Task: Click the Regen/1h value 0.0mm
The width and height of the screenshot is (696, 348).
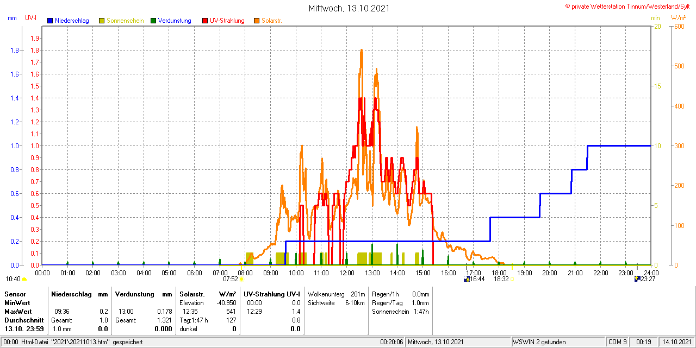Action: (420, 294)
